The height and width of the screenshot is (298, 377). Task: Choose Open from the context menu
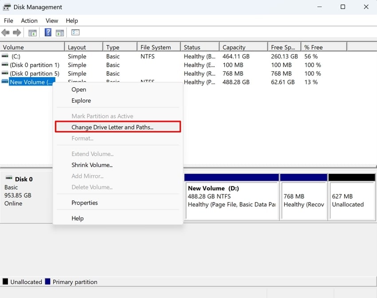pos(118,89)
